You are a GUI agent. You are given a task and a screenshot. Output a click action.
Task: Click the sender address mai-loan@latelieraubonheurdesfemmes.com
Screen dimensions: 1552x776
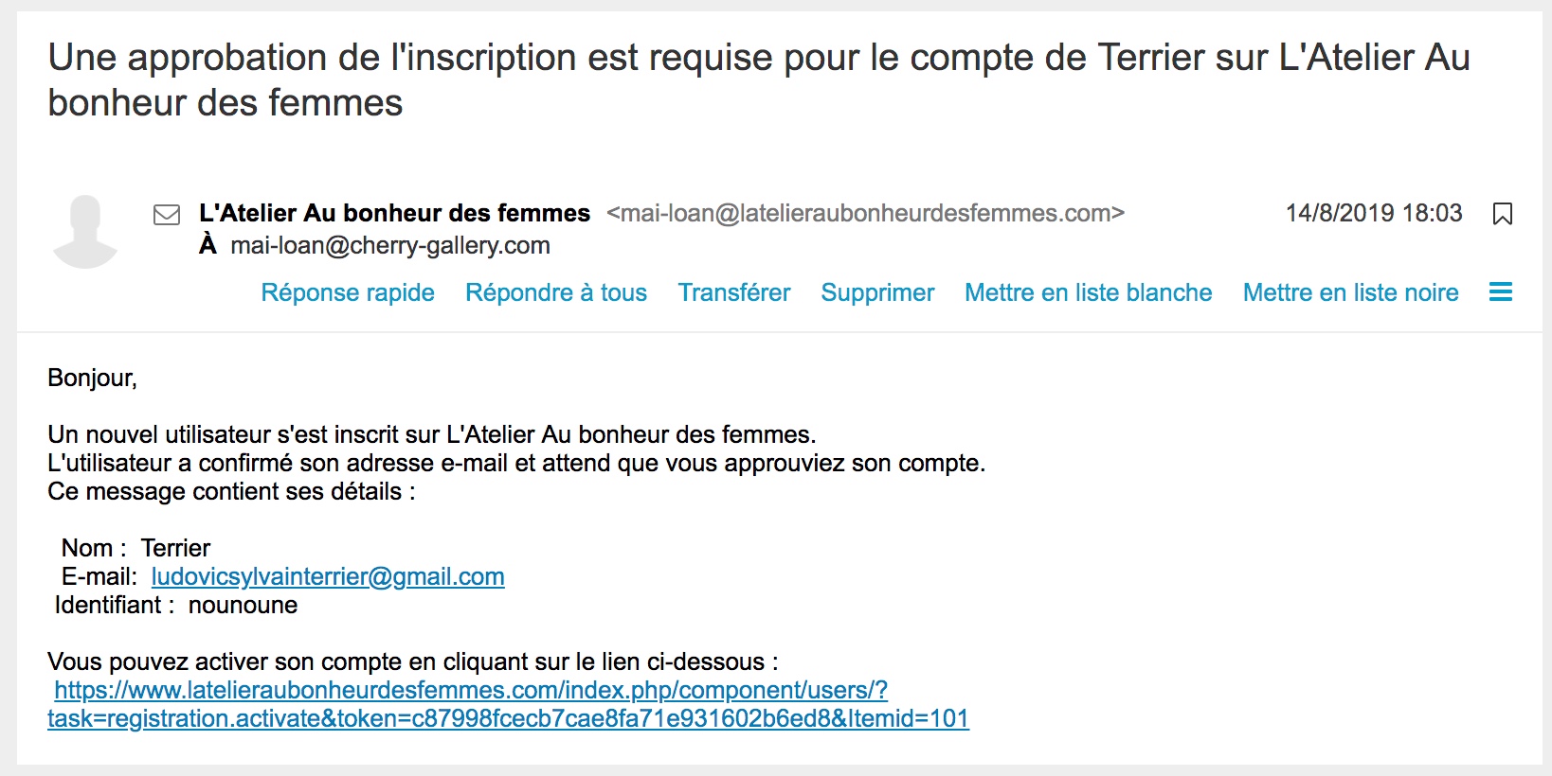click(865, 214)
